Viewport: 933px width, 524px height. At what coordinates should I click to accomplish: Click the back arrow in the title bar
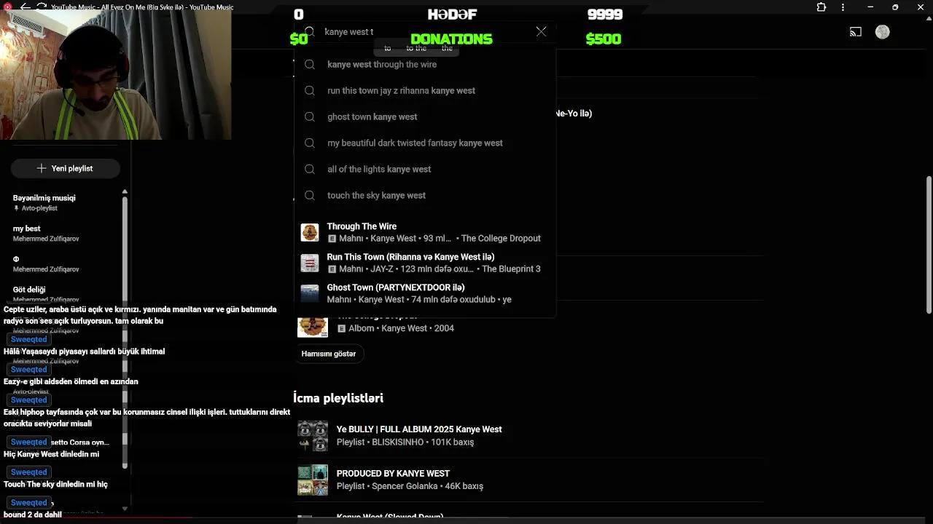(x=26, y=7)
